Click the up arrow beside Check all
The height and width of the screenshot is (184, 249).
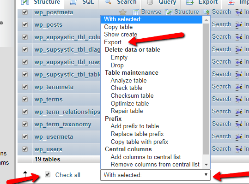pyautogui.click(x=25, y=174)
